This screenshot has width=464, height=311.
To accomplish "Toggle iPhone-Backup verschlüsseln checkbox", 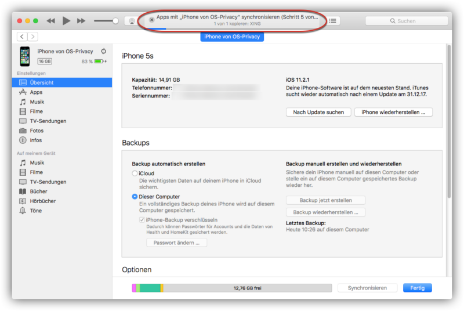I will 142,220.
